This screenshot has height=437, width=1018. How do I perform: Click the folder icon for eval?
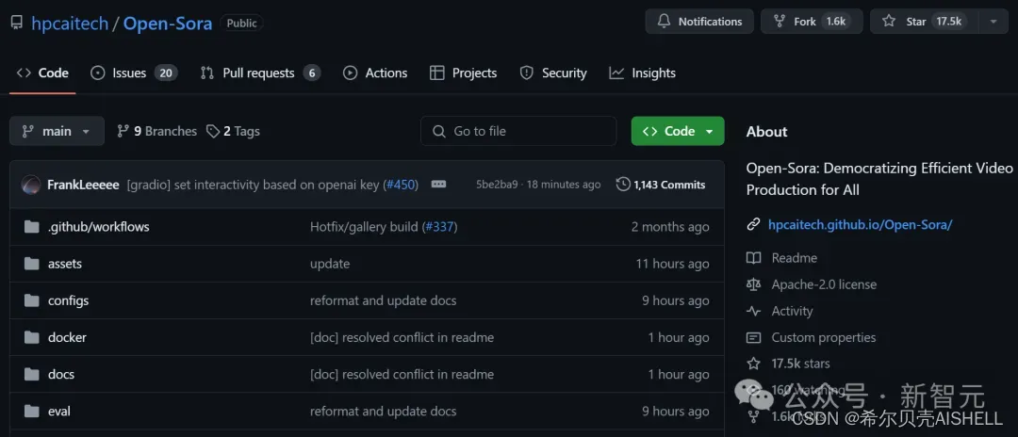[x=31, y=412]
